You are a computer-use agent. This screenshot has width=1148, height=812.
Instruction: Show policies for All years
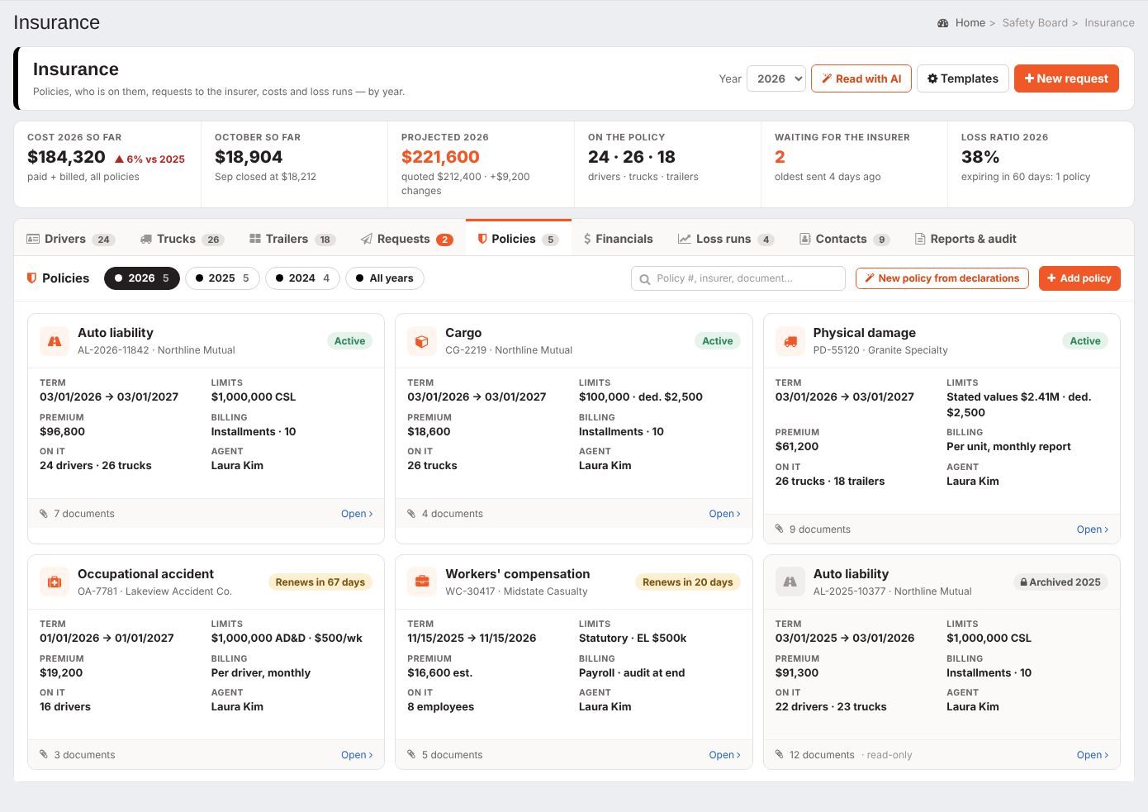385,278
